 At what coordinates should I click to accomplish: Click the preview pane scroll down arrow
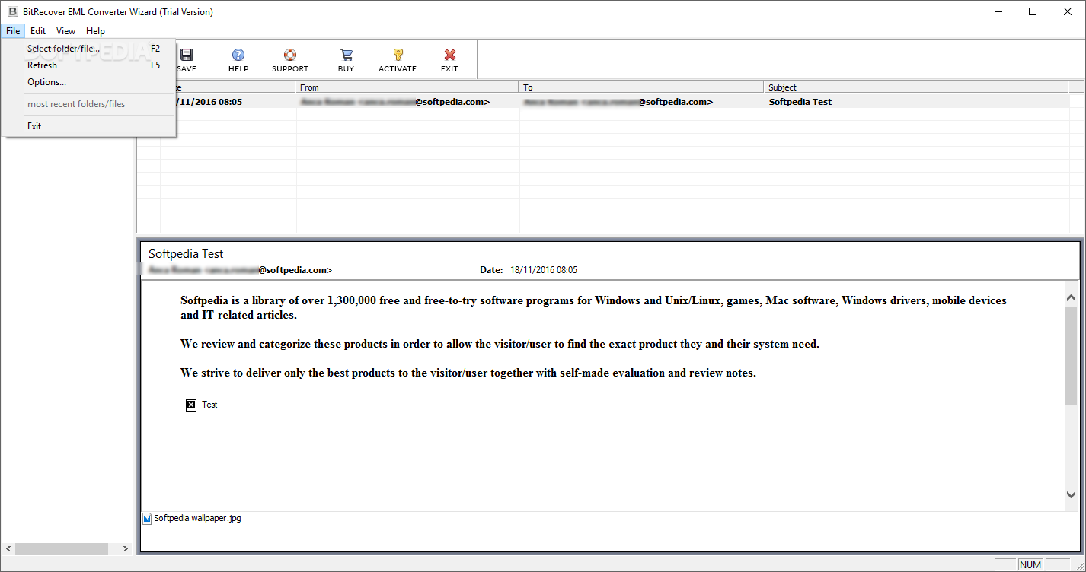(1071, 495)
